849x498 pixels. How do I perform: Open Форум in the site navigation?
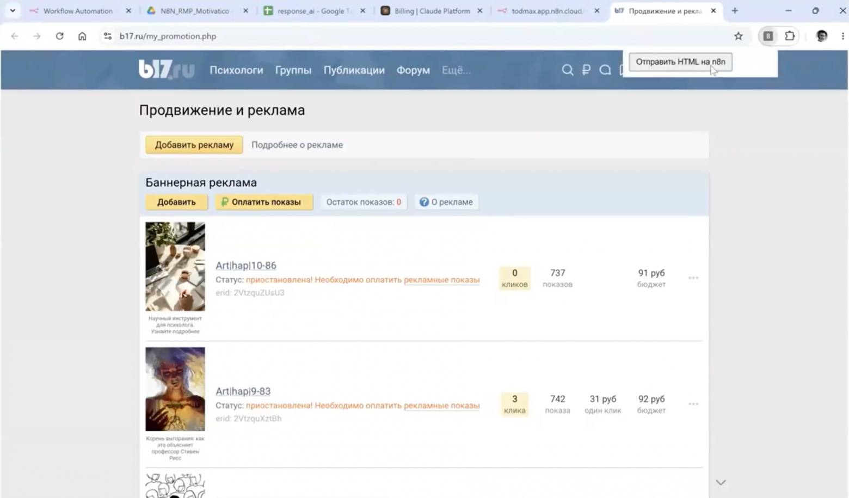[x=413, y=70]
